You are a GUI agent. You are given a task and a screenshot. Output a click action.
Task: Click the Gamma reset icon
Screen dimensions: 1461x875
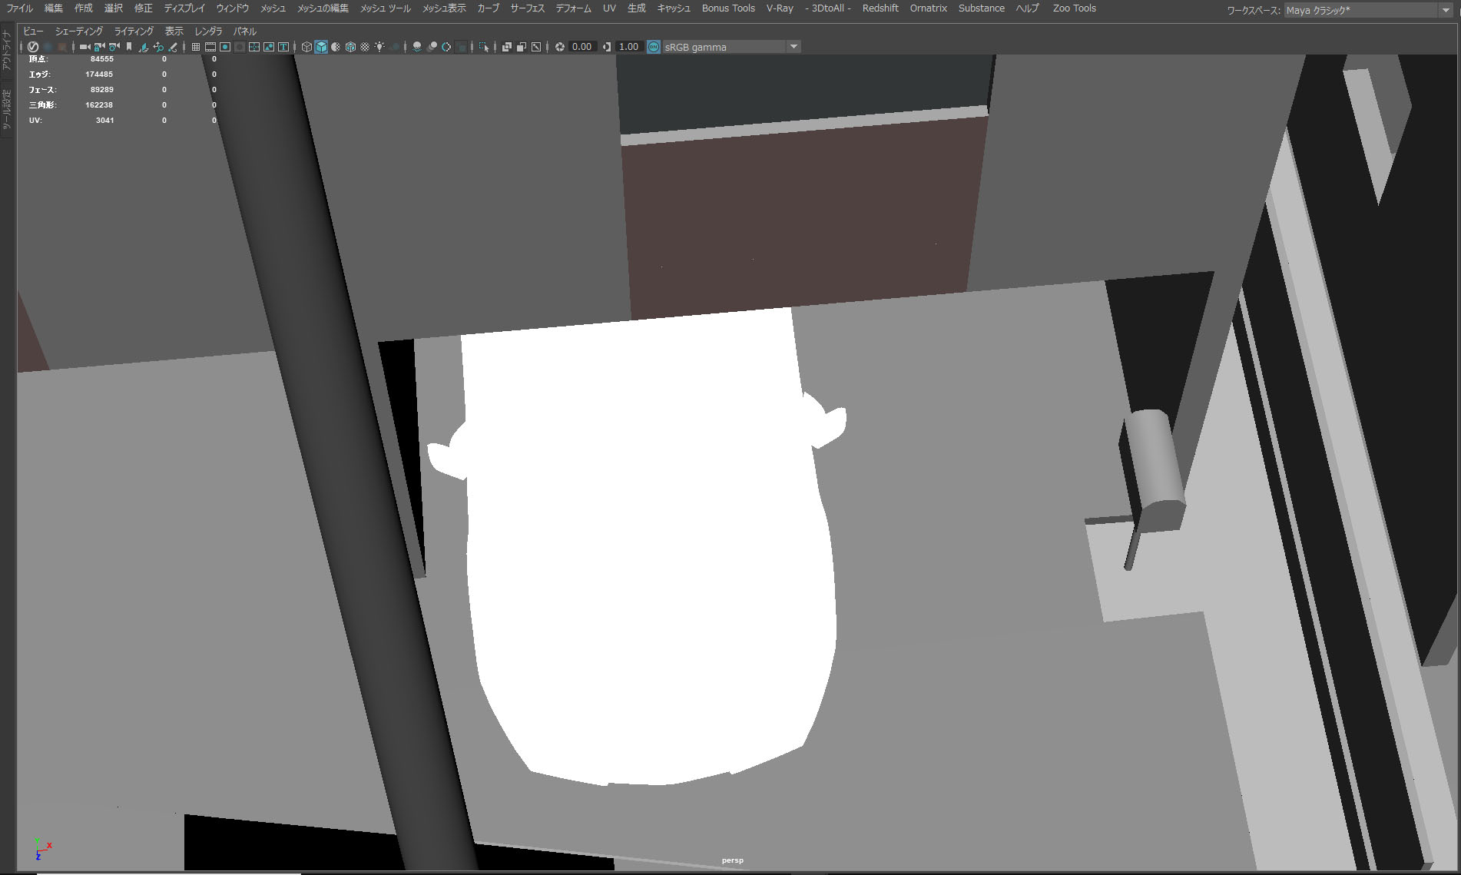(x=607, y=47)
